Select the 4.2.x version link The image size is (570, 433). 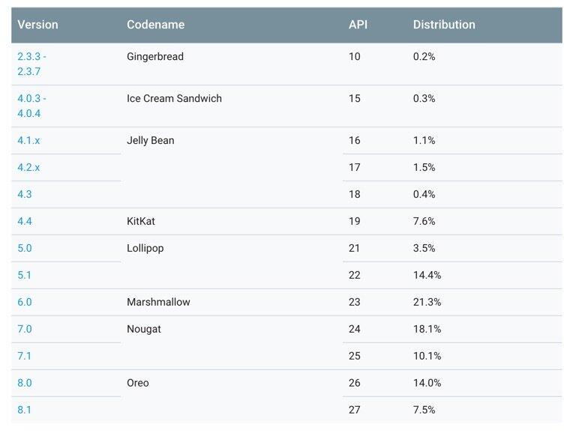point(28,167)
